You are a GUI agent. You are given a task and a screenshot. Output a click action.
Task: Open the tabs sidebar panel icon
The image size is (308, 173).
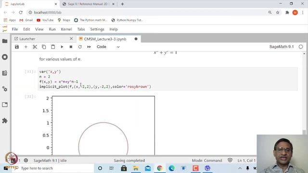[5, 105]
